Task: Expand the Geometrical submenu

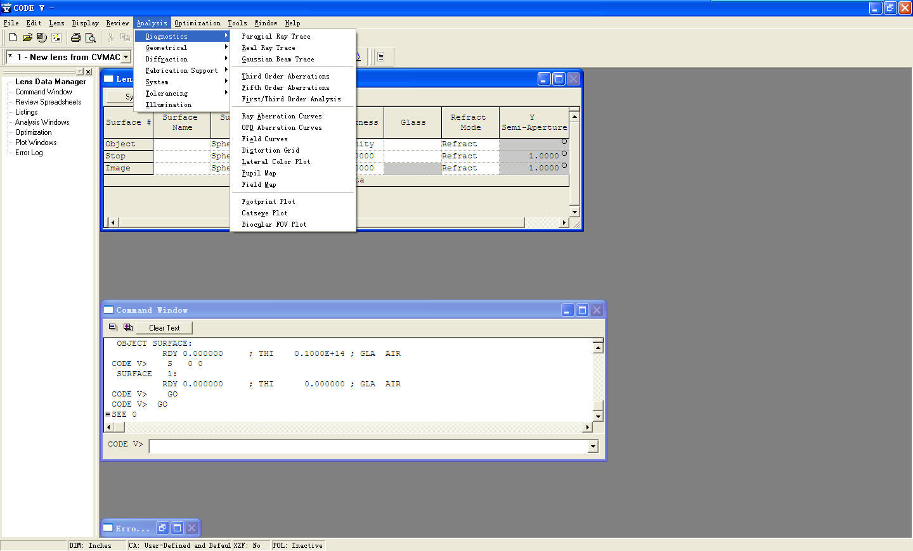Action: tap(182, 47)
